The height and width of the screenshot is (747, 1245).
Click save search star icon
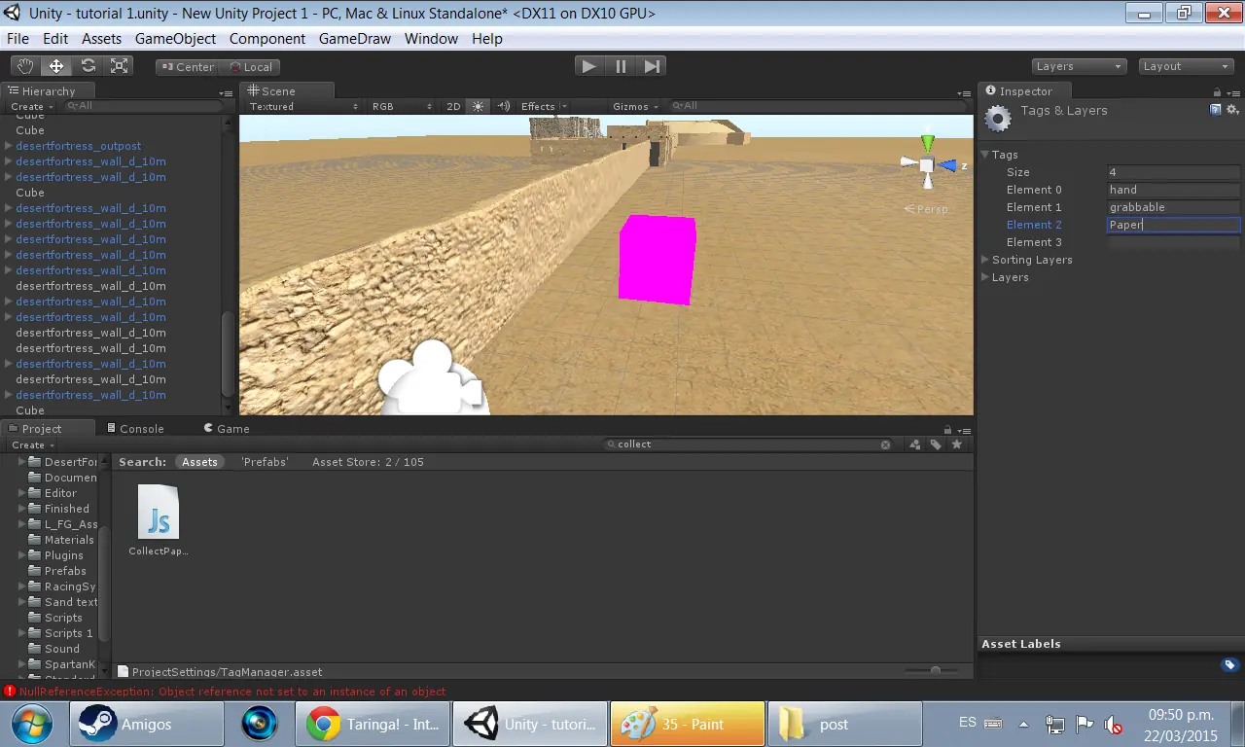(957, 445)
